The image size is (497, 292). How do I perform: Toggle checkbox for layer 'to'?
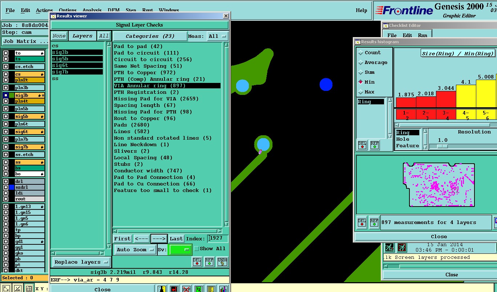5,53
